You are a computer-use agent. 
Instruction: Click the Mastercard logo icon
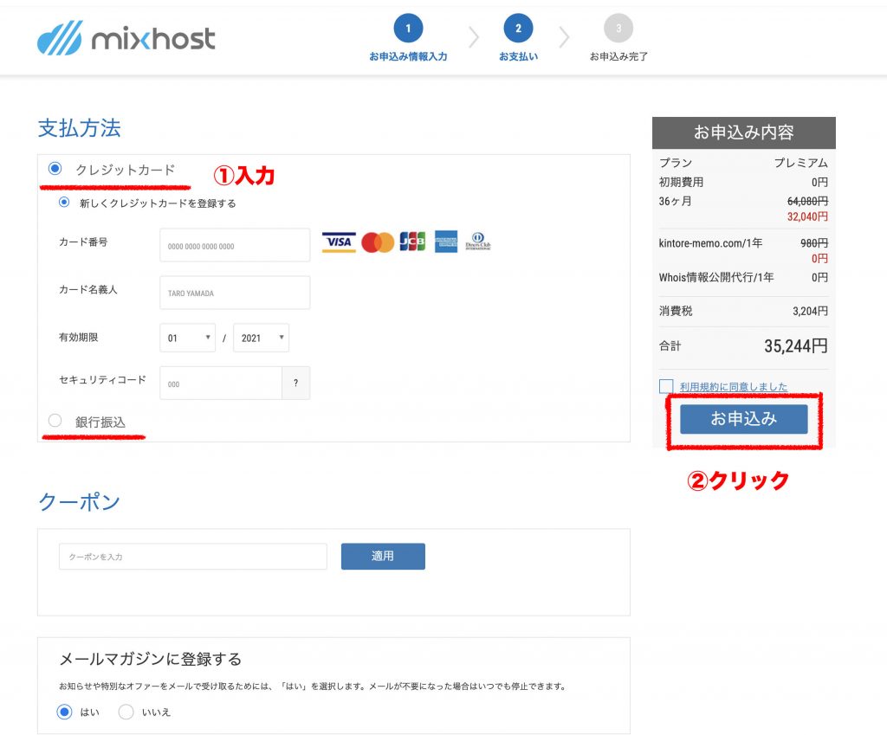pos(378,242)
